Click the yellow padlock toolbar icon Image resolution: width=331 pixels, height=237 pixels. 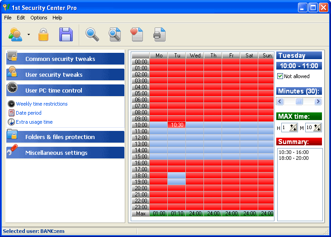pos(43,35)
